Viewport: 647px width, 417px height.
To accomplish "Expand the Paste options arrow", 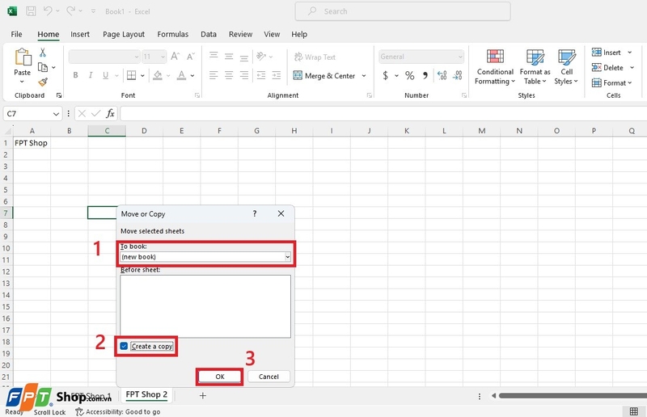I will 23,82.
